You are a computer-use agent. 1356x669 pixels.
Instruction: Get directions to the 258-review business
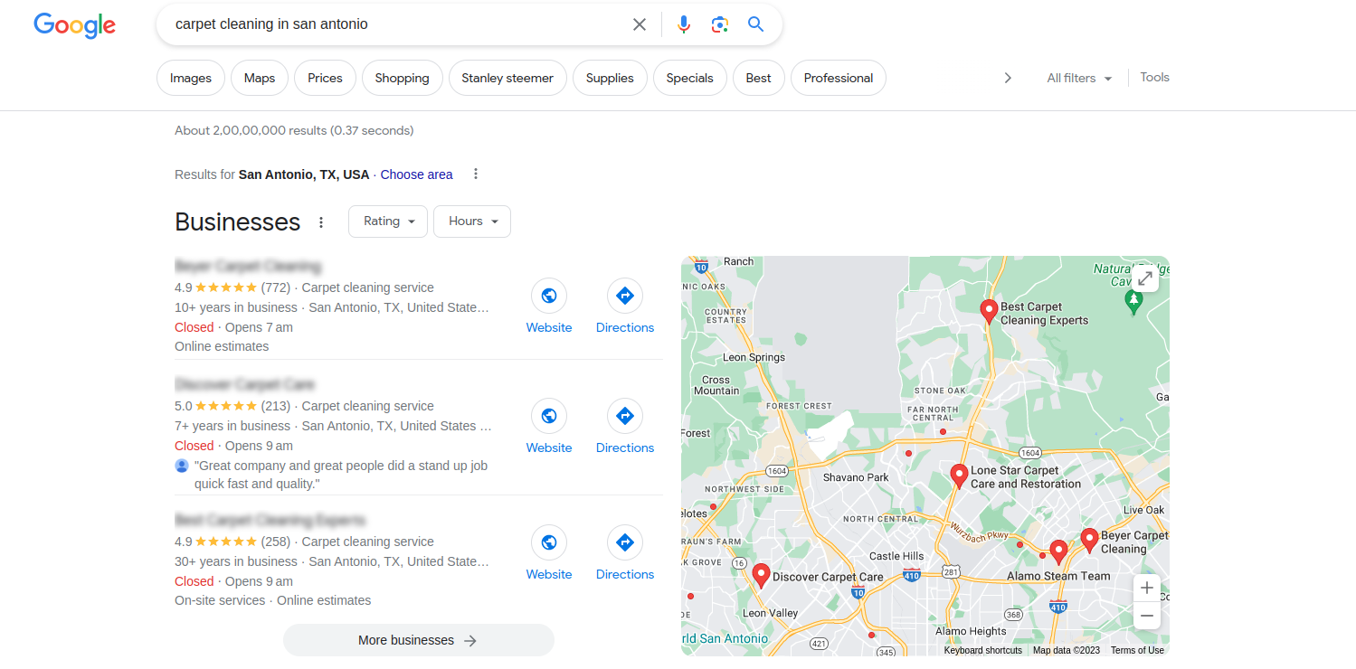625,554
